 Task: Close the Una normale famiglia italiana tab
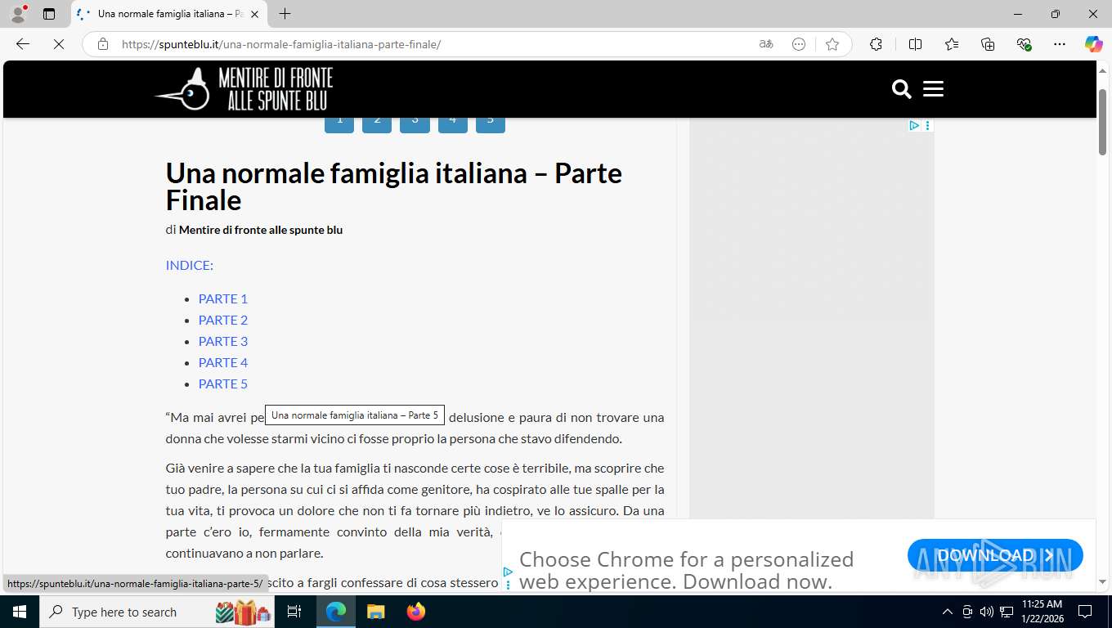pos(253,14)
